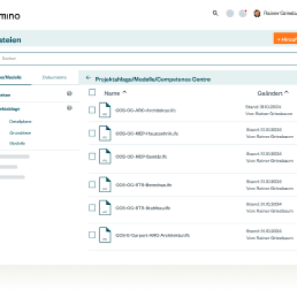Sort by Name column arrow

point(125,93)
